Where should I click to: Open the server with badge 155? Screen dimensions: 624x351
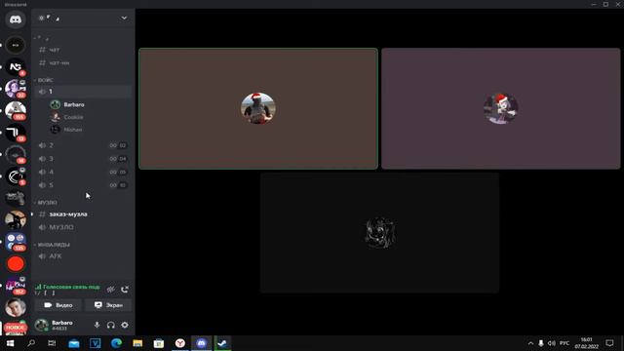point(16,110)
